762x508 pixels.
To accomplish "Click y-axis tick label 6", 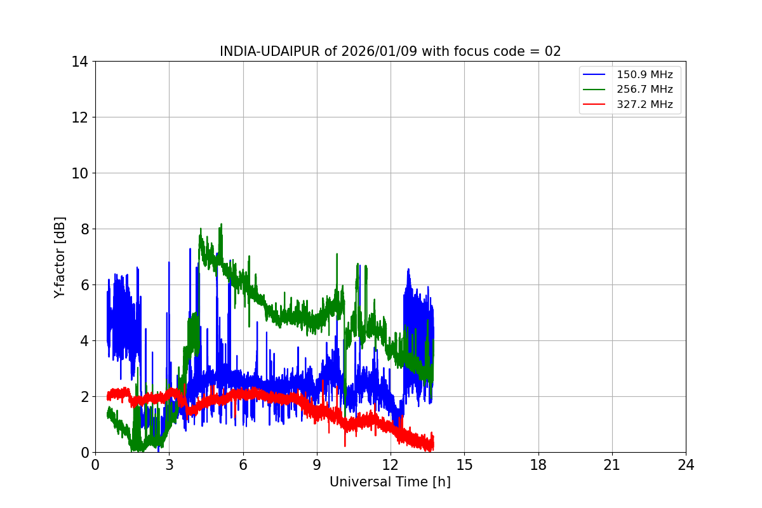I will [x=84, y=285].
